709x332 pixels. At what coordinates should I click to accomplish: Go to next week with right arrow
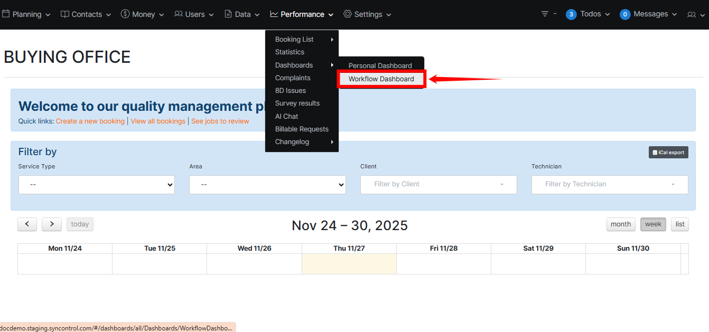(52, 224)
